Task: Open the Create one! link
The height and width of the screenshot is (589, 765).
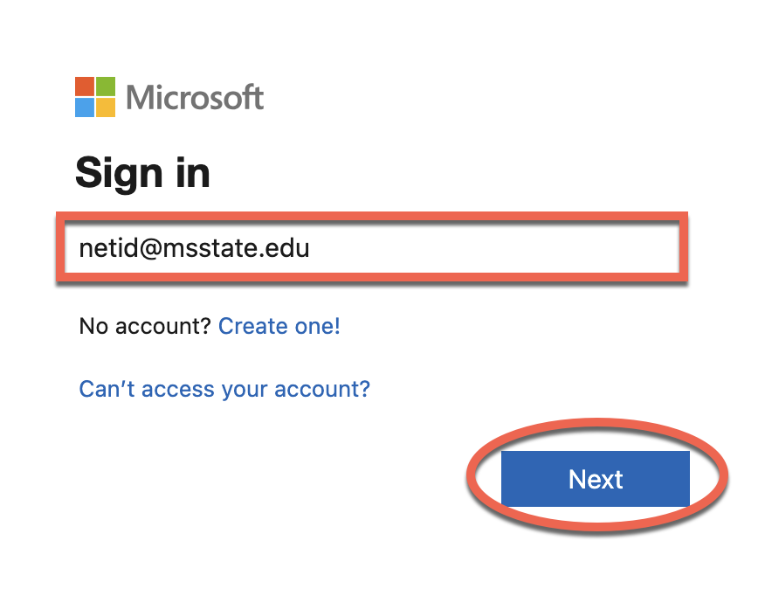Action: click(x=279, y=326)
